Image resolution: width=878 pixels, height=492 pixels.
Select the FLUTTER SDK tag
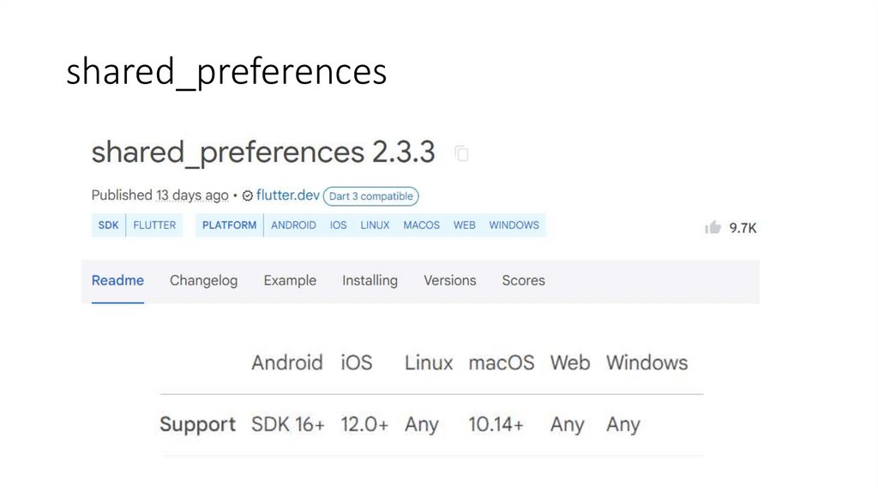click(154, 225)
